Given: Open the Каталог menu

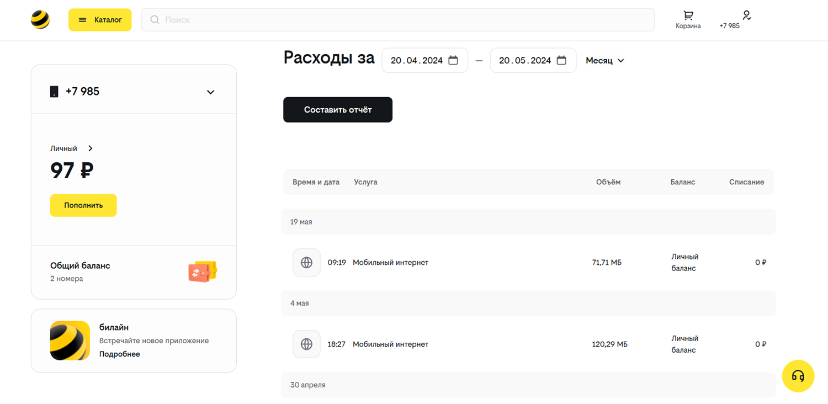Looking at the screenshot, I should pos(100,20).
